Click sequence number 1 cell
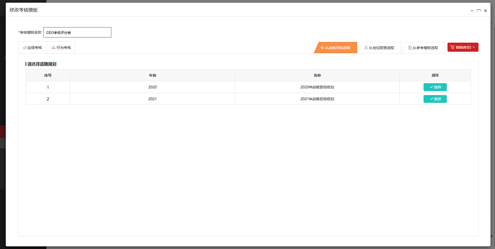This screenshot has width=495, height=249. pos(48,87)
